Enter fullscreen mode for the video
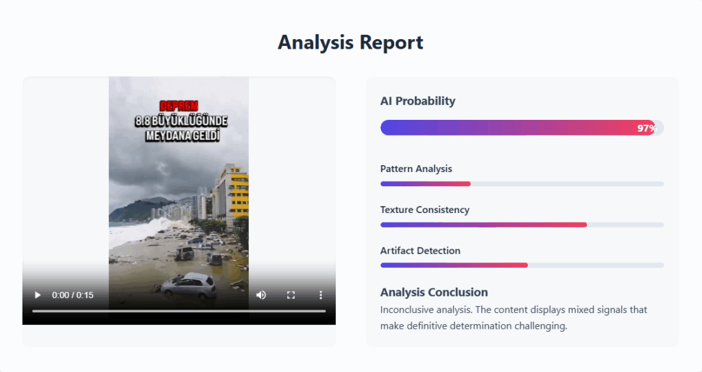Image resolution: width=702 pixels, height=372 pixels. coord(291,295)
